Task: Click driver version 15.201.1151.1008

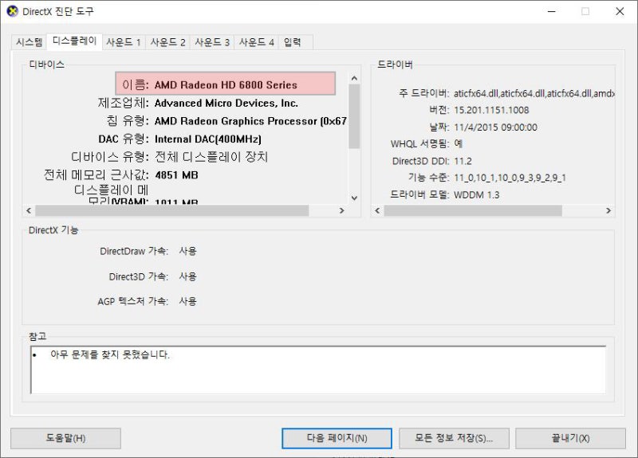Action: [491, 110]
